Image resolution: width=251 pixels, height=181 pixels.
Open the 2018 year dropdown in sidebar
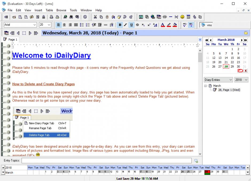[x=246, y=80]
